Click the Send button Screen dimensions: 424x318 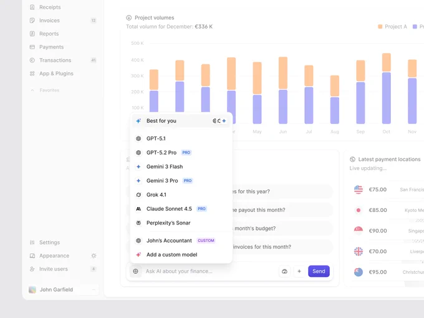319,271
